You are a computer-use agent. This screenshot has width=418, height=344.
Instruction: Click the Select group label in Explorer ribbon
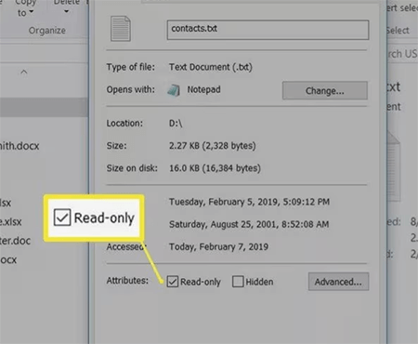click(x=398, y=30)
